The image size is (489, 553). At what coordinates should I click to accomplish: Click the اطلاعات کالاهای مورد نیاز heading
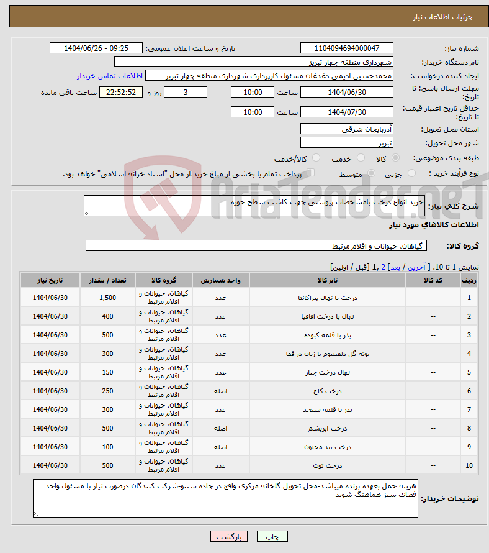(434, 225)
